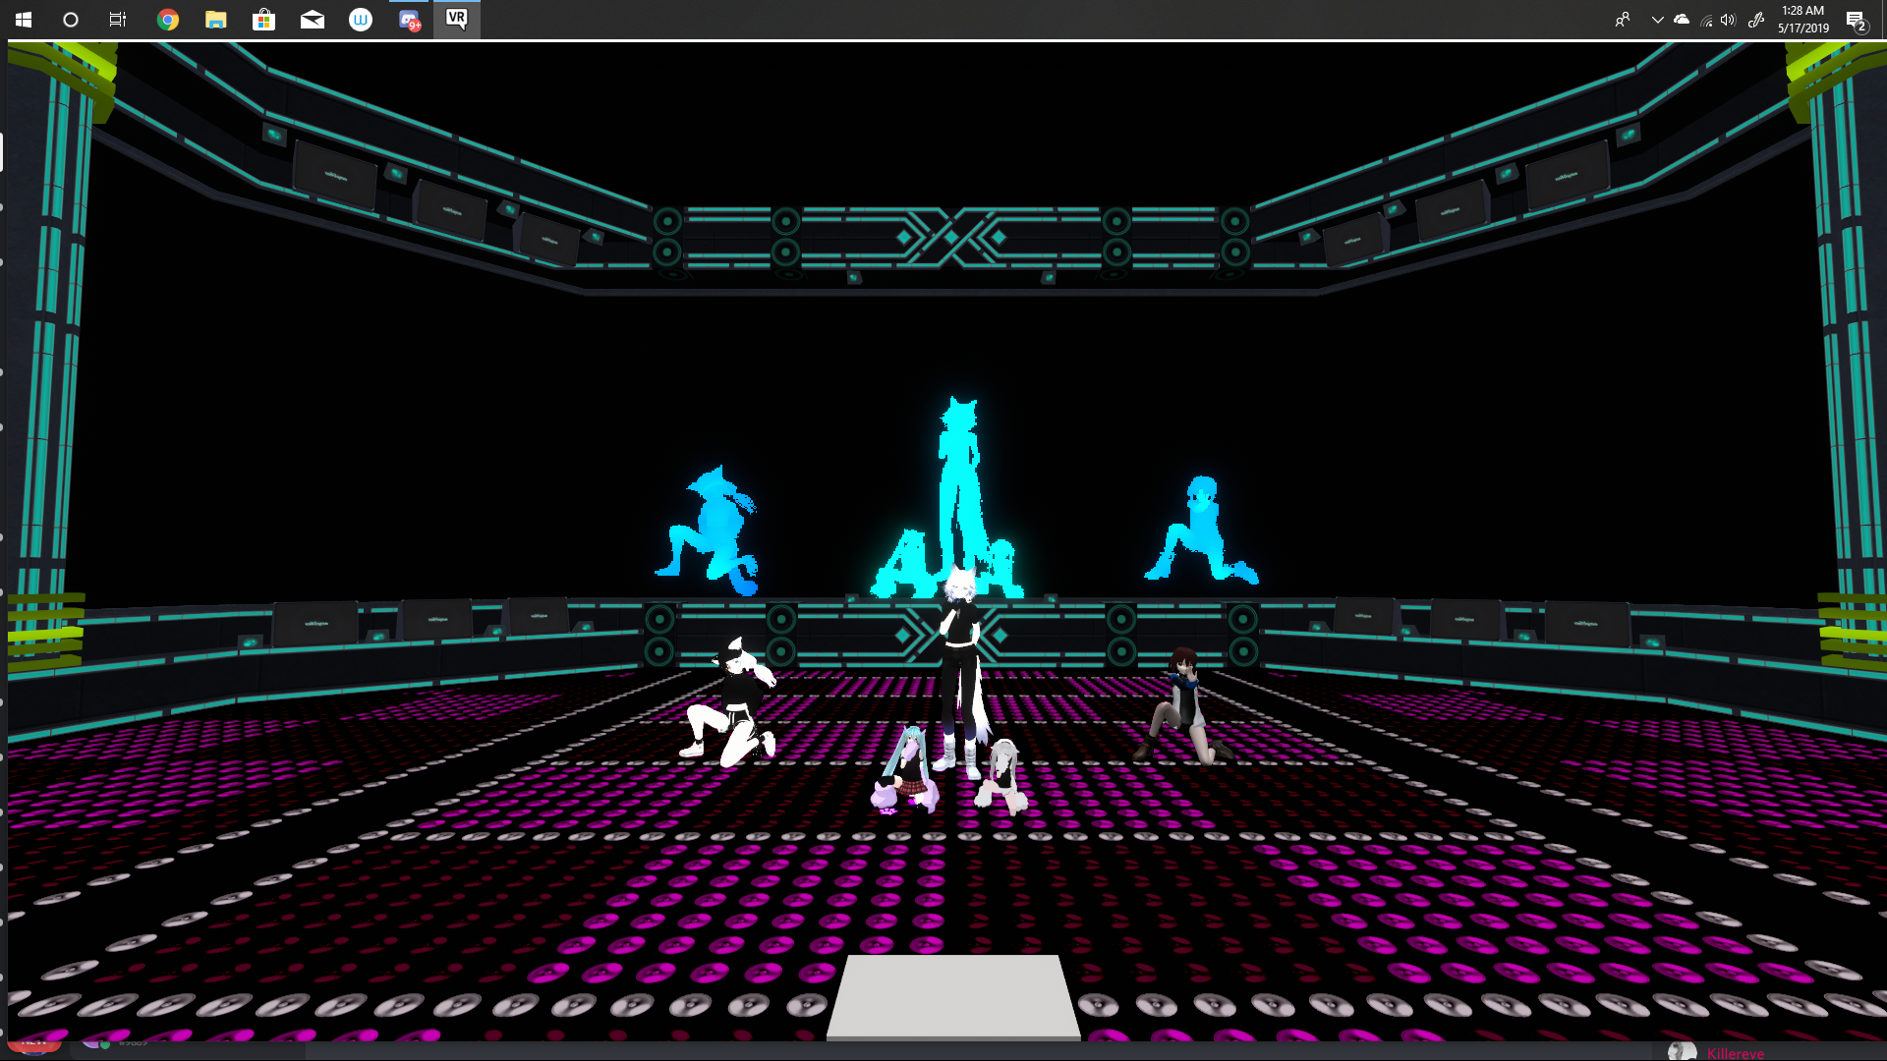The image size is (1887, 1061).
Task: Open Microsoft Store from the taskbar
Action: pyautogui.click(x=263, y=20)
